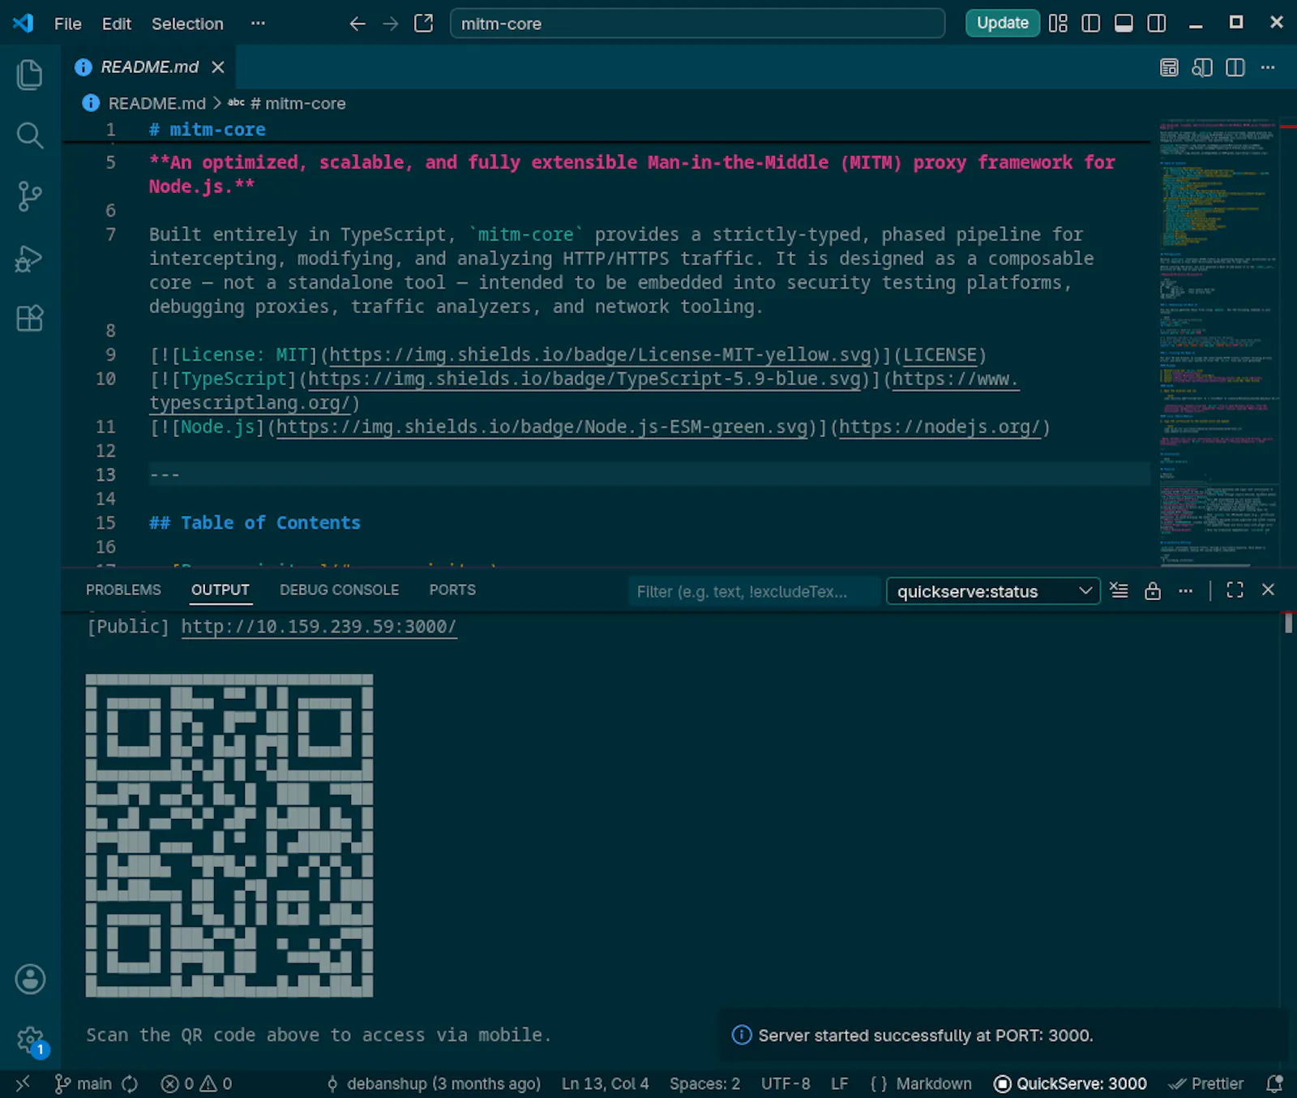The height and width of the screenshot is (1098, 1297).
Task: Close the README.md tab
Action: click(218, 67)
